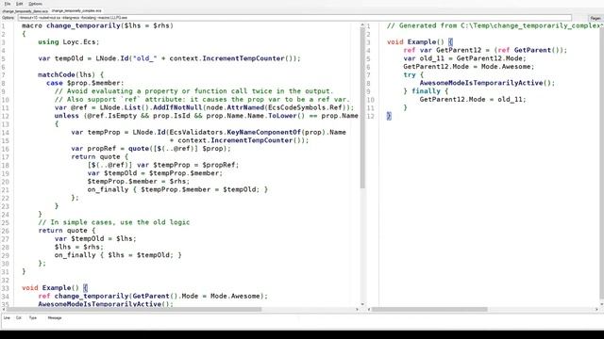Viewport: 604px width, 339px height.
Task: Click '+ context.IncrementTempCounter());' on line 15
Action: click(239, 140)
